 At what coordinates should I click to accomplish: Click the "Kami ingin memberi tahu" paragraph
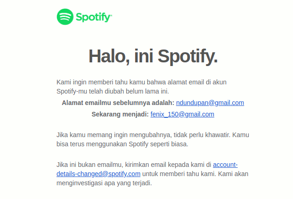pyautogui.click(x=141, y=87)
